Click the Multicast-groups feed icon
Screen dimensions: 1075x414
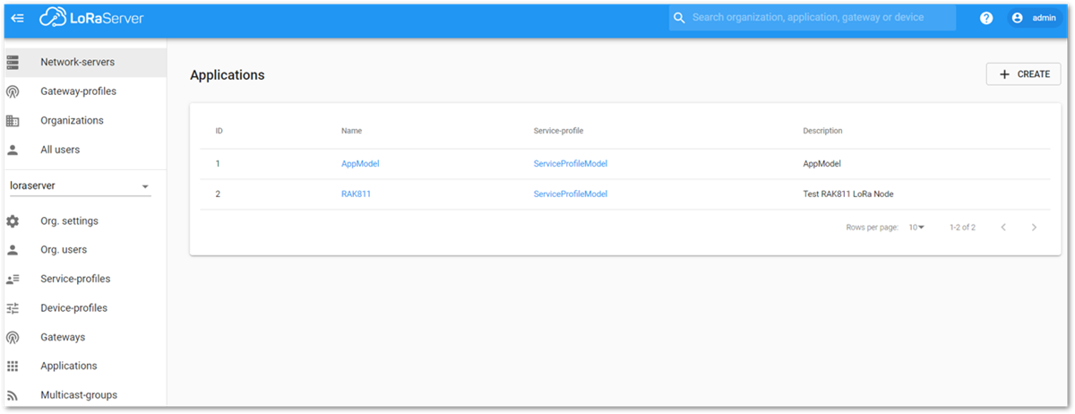13,395
